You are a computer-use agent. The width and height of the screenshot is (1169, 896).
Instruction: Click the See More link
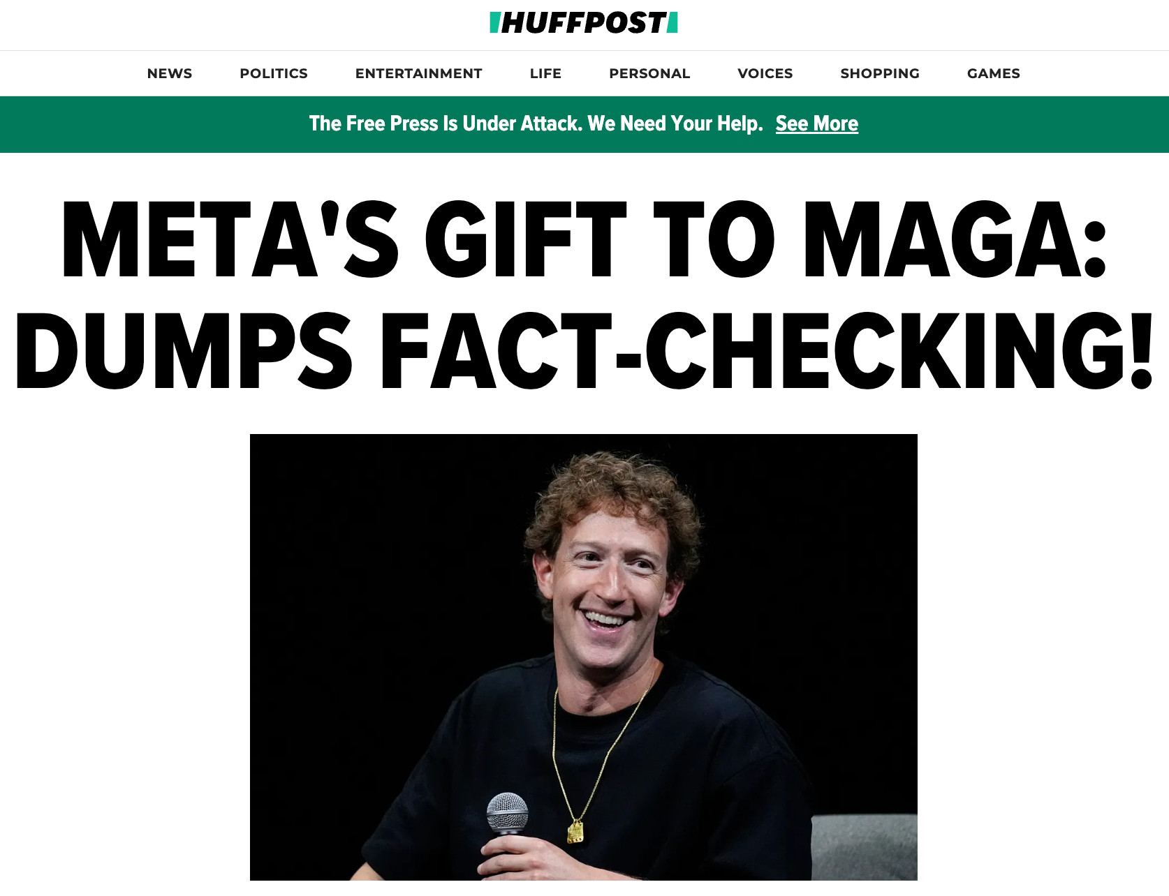tap(817, 124)
